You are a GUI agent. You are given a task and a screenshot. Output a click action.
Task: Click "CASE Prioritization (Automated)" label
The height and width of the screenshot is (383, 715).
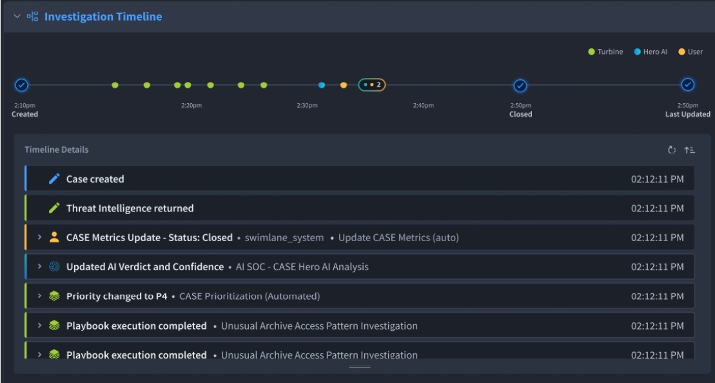[x=250, y=297]
